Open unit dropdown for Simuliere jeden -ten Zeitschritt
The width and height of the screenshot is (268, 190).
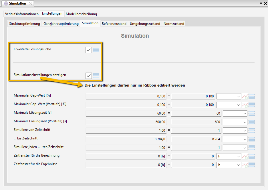point(235,148)
